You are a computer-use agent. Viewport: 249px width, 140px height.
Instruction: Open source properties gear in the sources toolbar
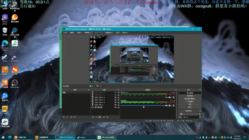click(100, 117)
